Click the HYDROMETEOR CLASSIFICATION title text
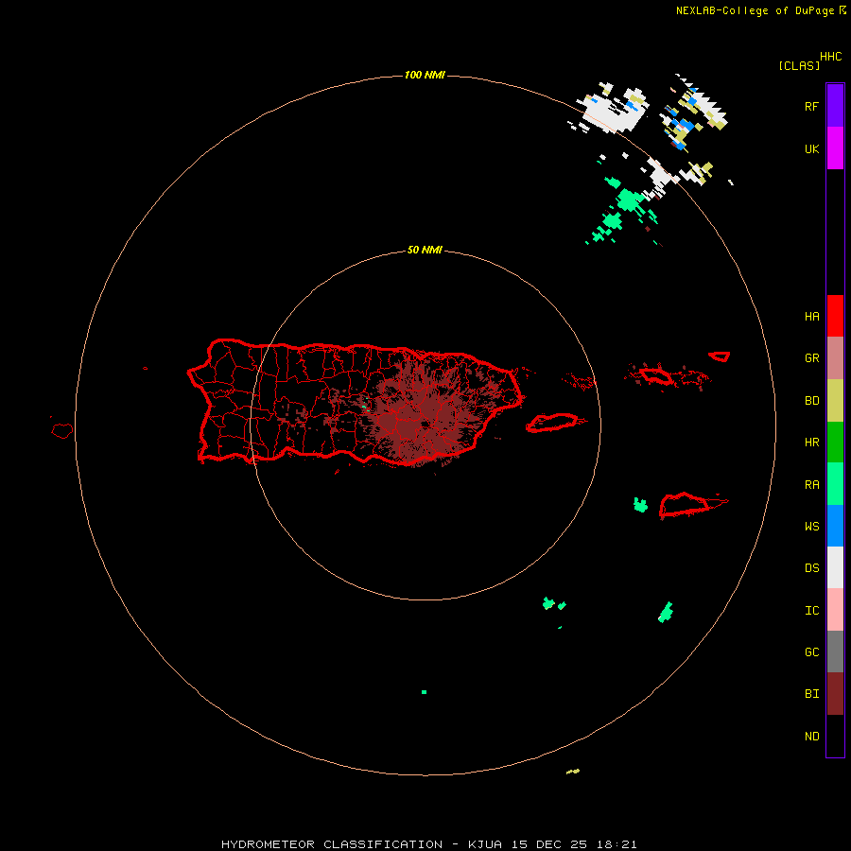 [332, 844]
